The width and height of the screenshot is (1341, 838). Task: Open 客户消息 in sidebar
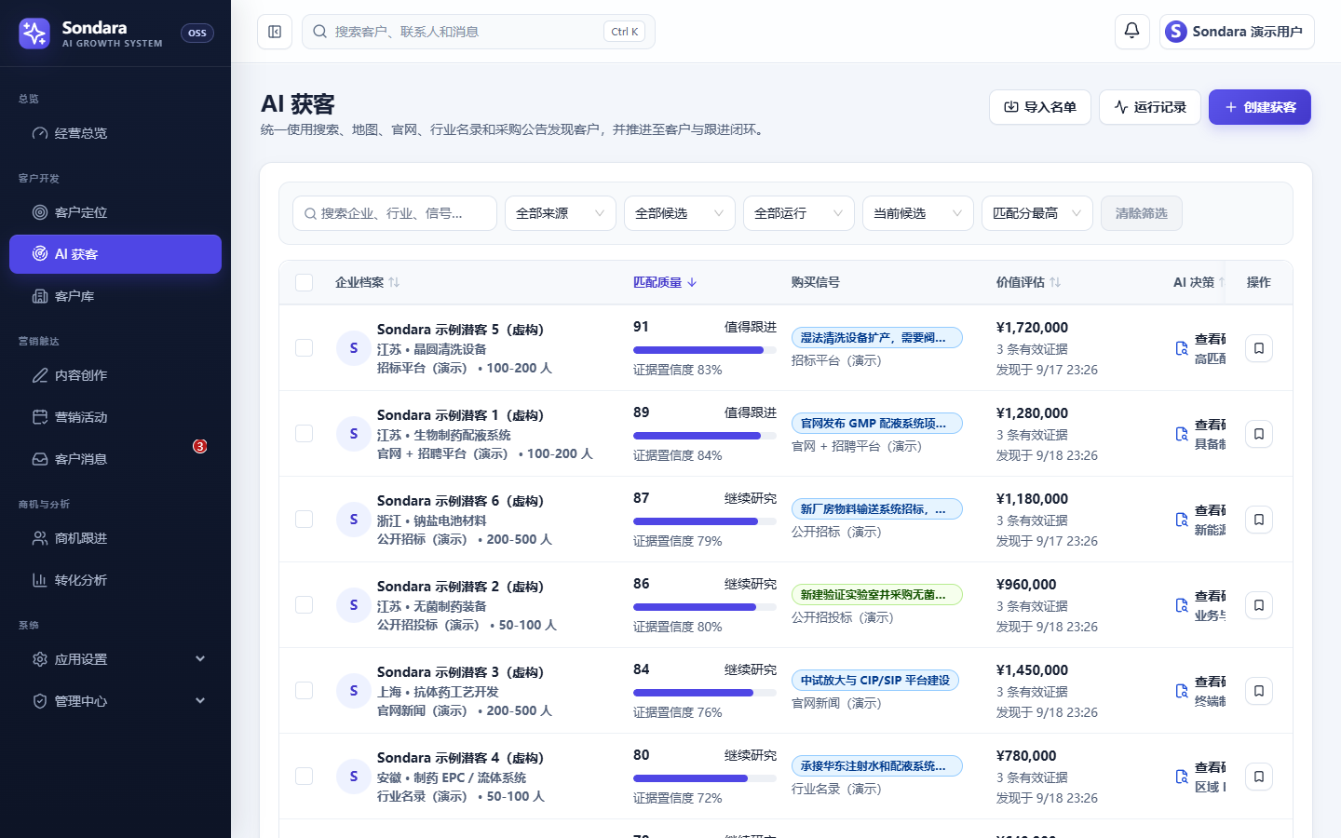coord(115,459)
